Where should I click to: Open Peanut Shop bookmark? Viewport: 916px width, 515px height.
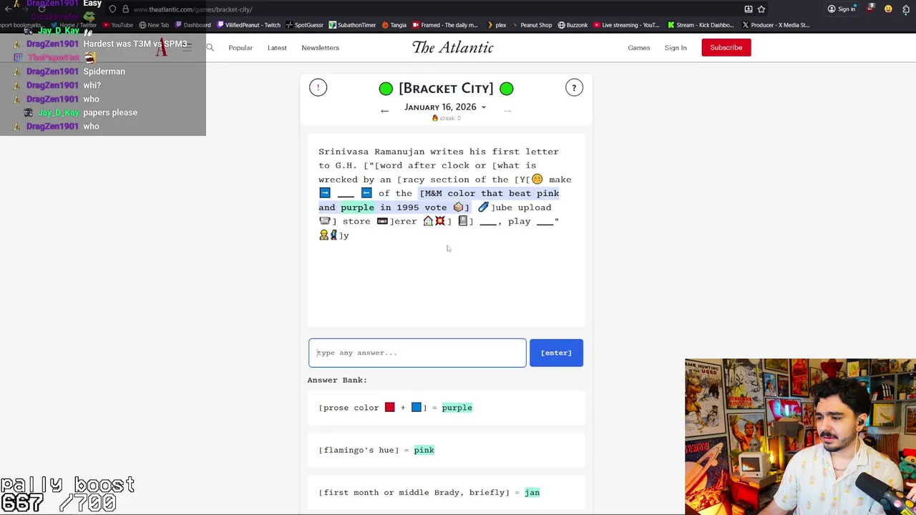click(x=532, y=25)
